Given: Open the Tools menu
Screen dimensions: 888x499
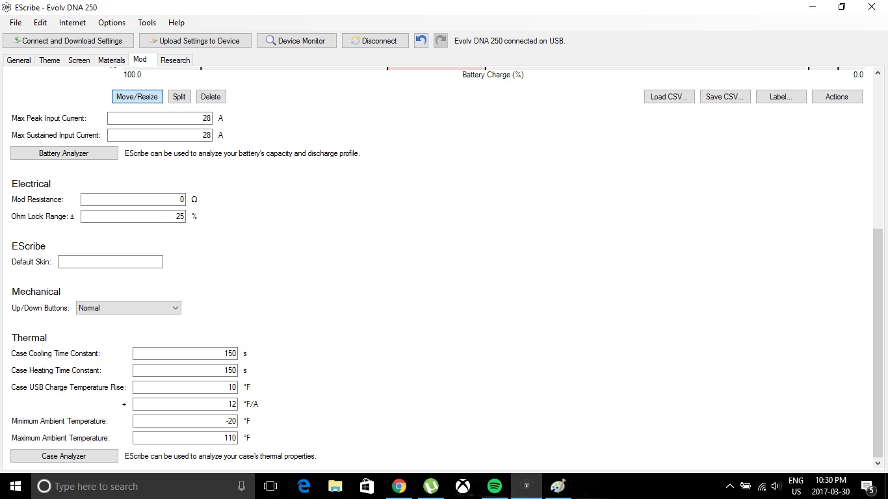Looking at the screenshot, I should click(x=147, y=23).
